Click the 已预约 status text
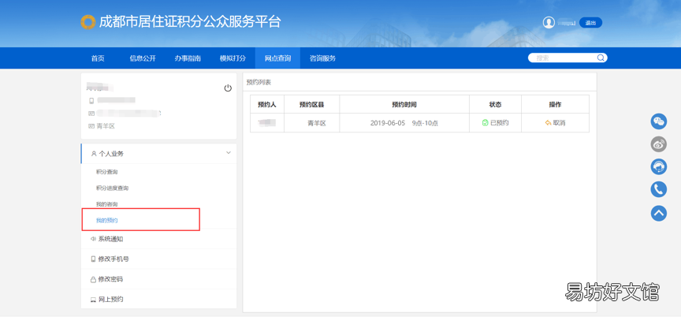The image size is (681, 317). [x=500, y=123]
